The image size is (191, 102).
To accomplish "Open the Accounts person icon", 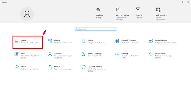I will click(x=50, y=54).
